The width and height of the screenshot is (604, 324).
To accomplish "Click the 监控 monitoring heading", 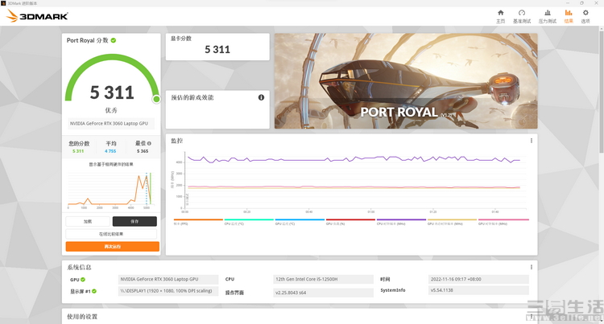I will click(x=177, y=141).
